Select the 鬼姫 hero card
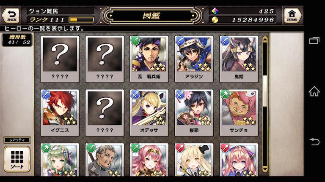 239,59
